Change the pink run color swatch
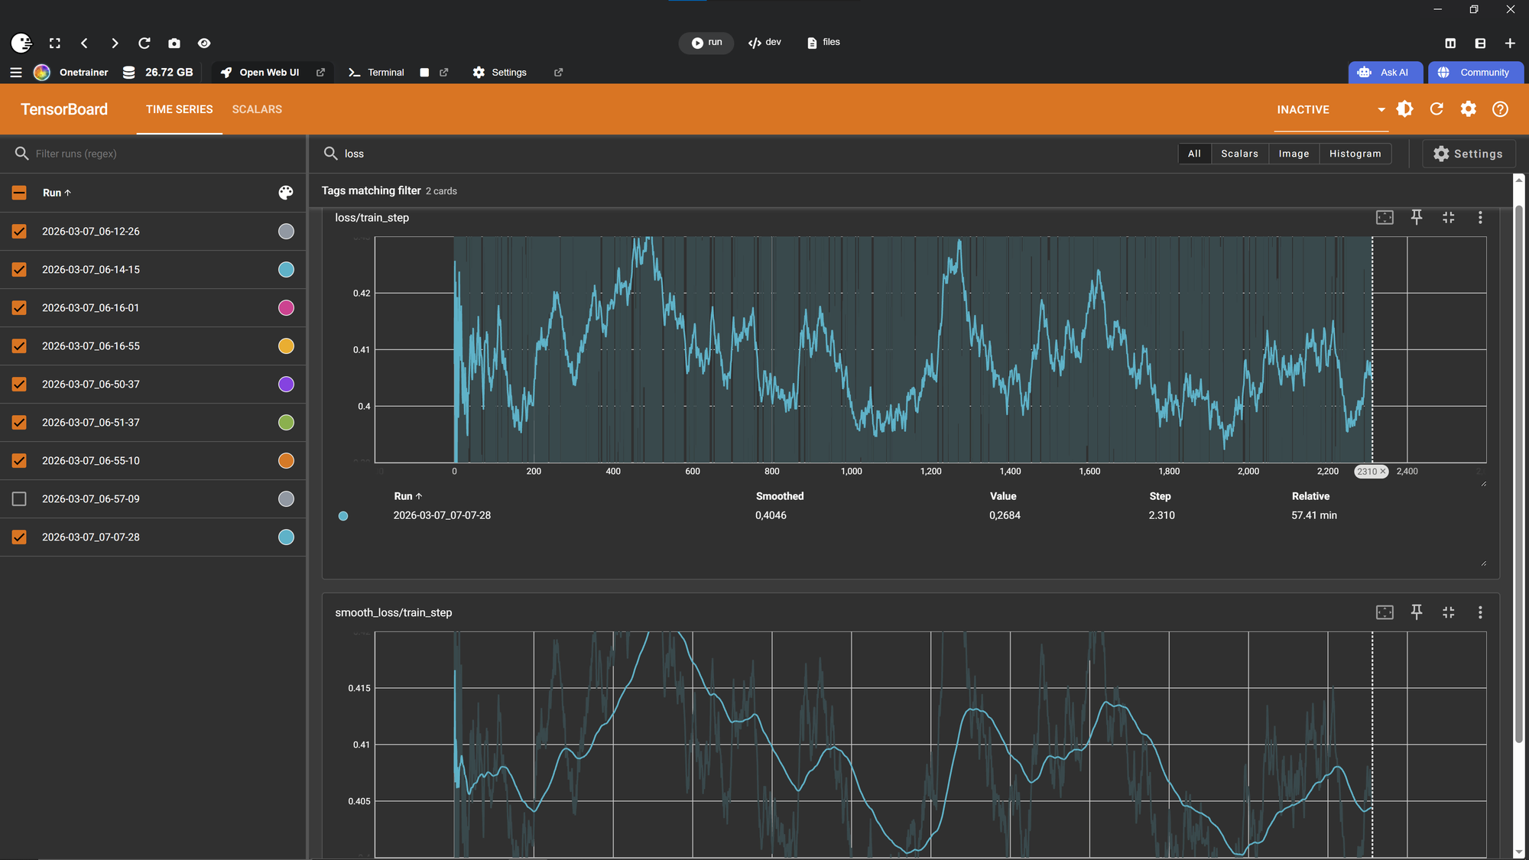 tap(286, 308)
